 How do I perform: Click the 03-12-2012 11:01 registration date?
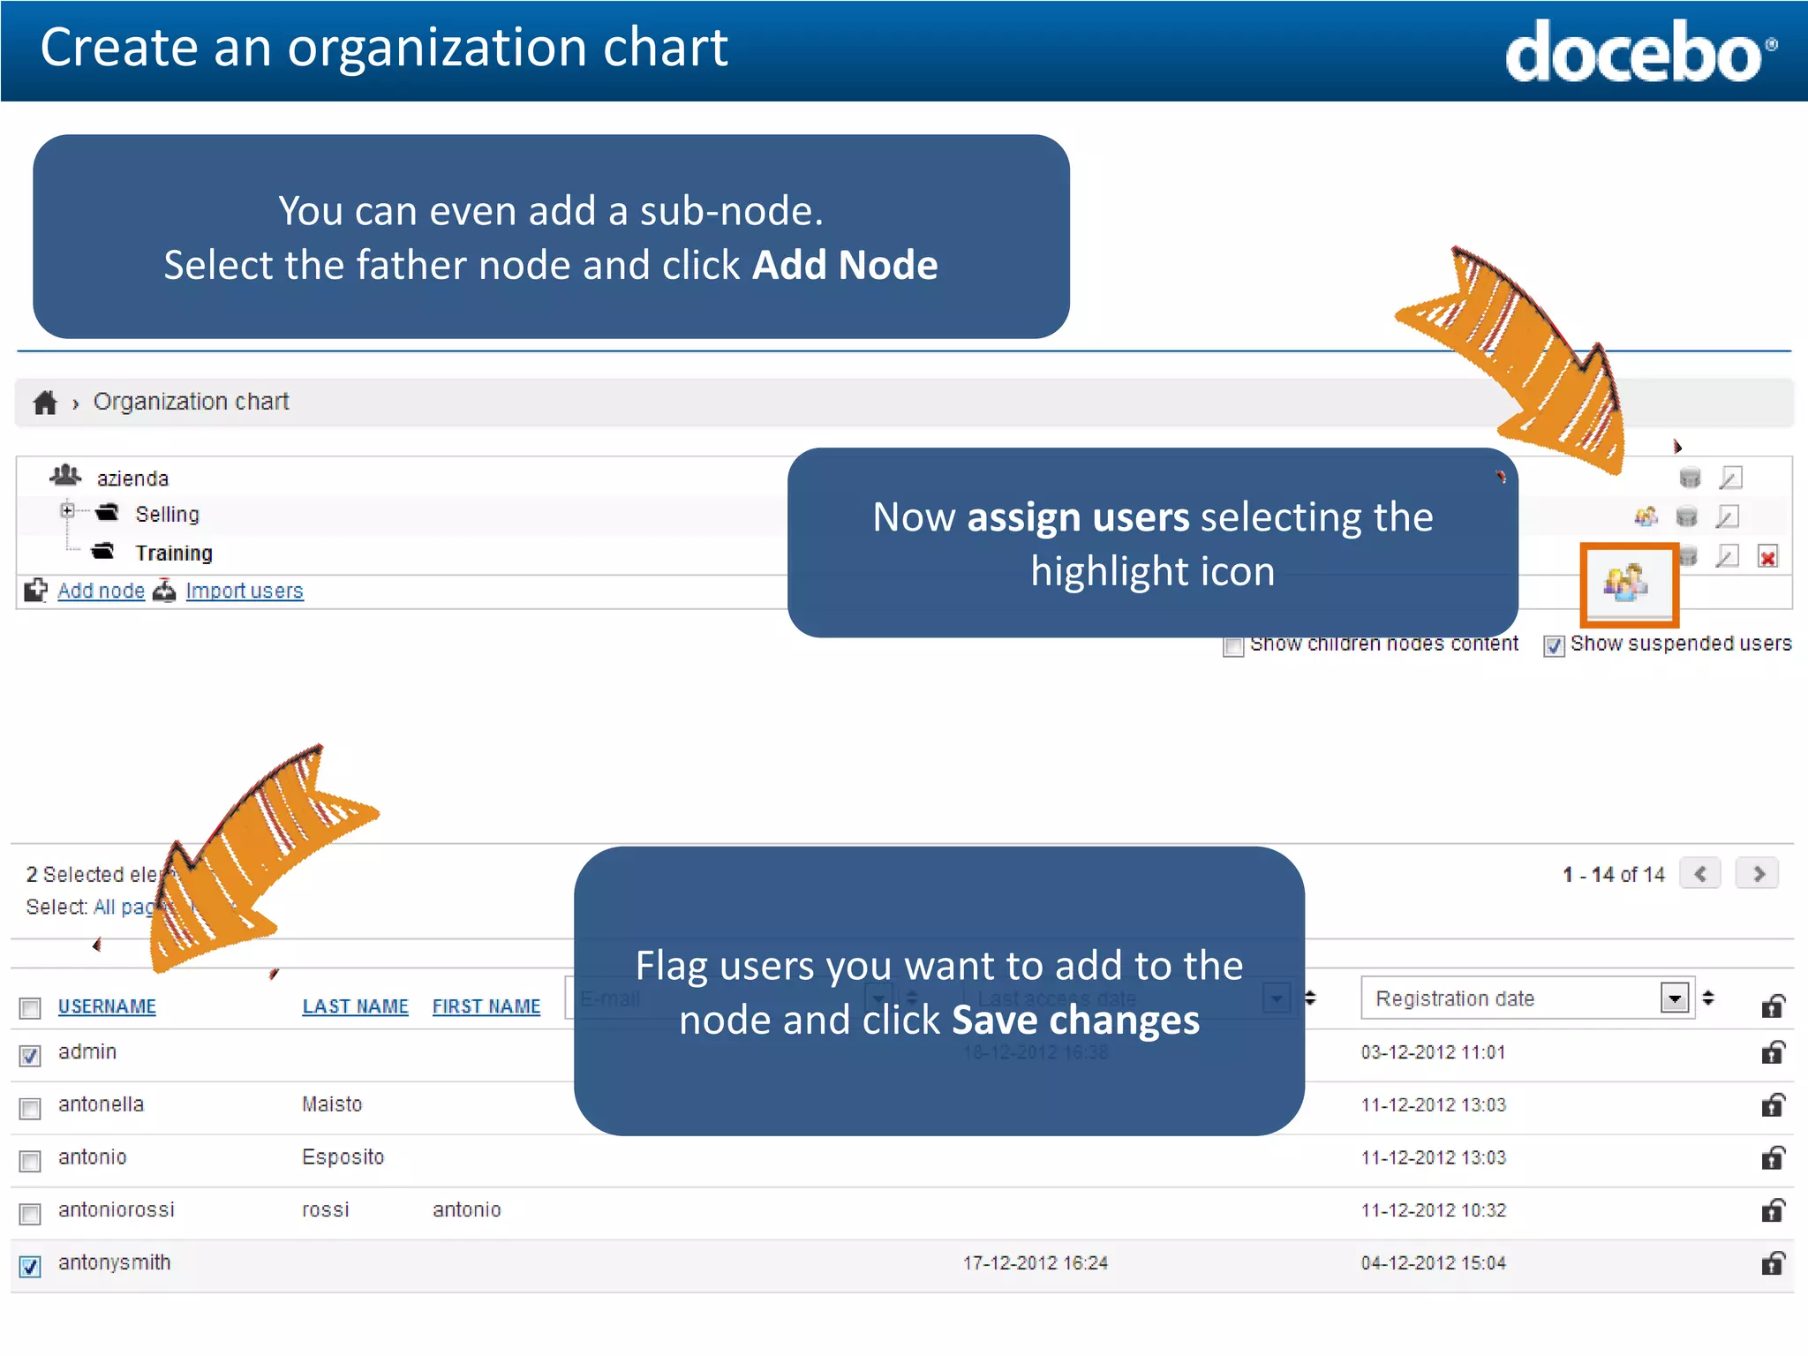(x=1433, y=1052)
